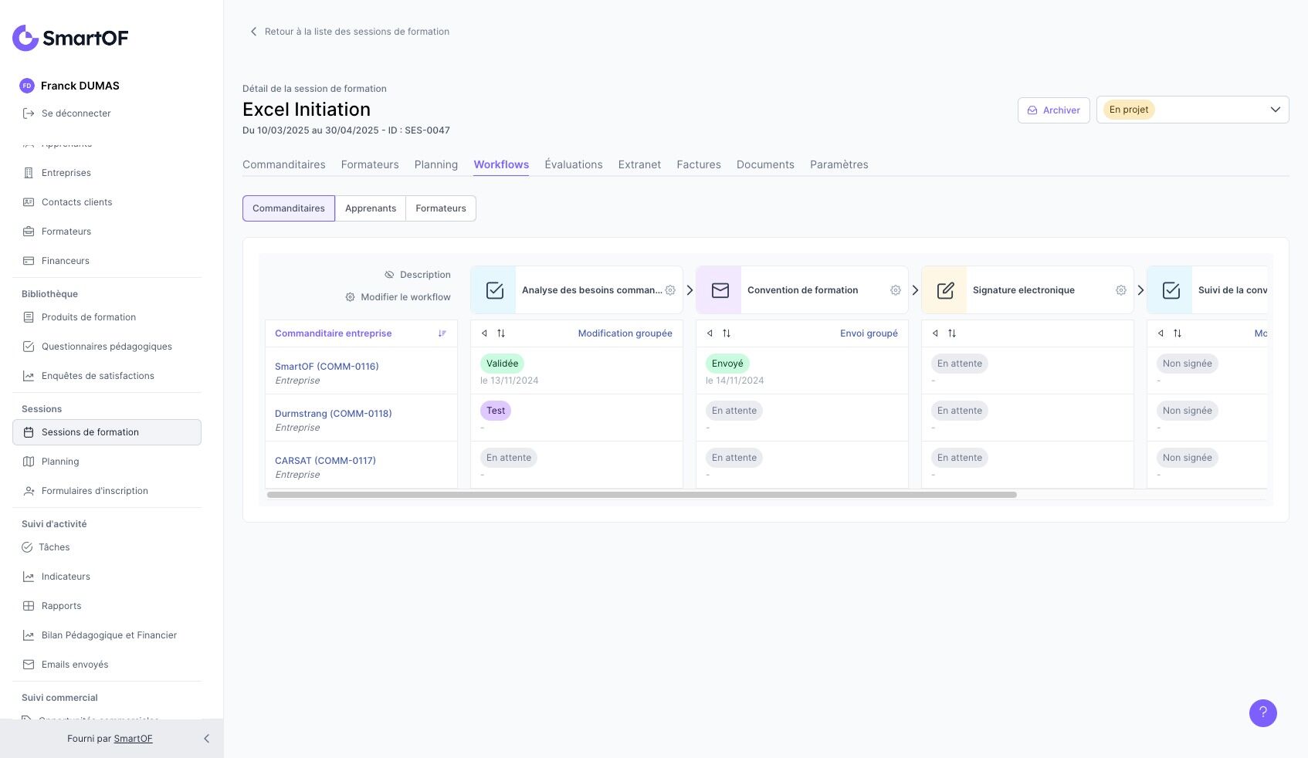Click the SmartOF footer link
The width and height of the screenshot is (1308, 758).
133,739
